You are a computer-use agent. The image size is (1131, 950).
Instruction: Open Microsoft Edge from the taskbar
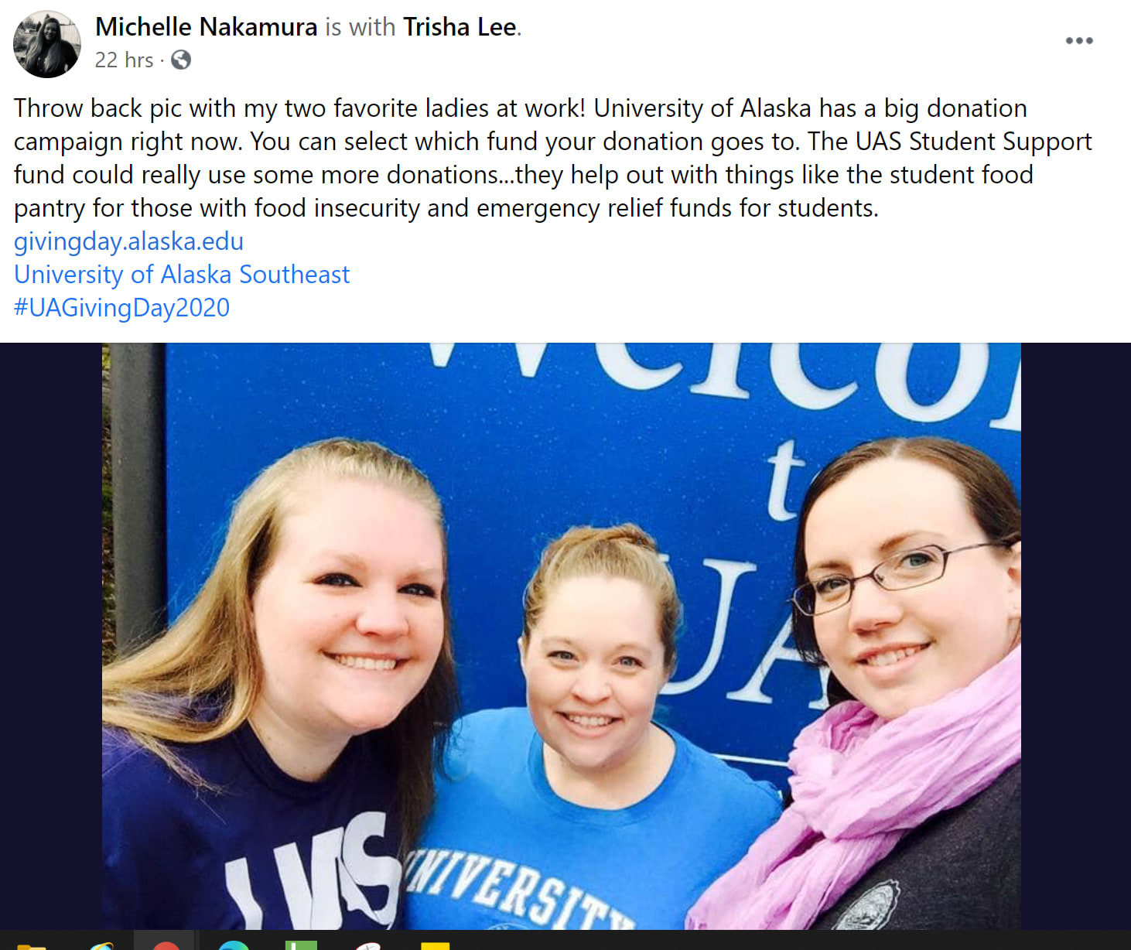pos(234,945)
